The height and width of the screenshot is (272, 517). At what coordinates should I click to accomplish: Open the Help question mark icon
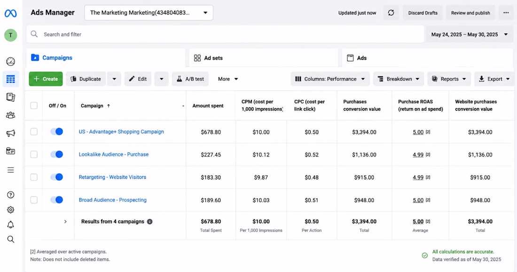10,195
